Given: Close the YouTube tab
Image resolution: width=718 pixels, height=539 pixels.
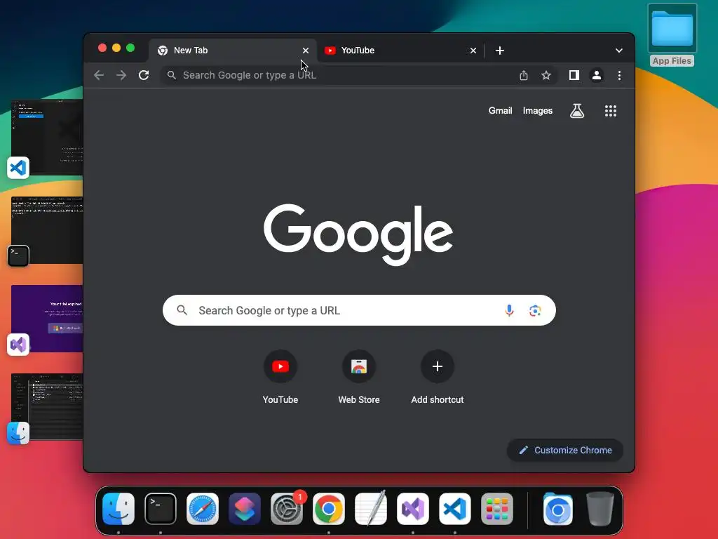Looking at the screenshot, I should [x=473, y=51].
